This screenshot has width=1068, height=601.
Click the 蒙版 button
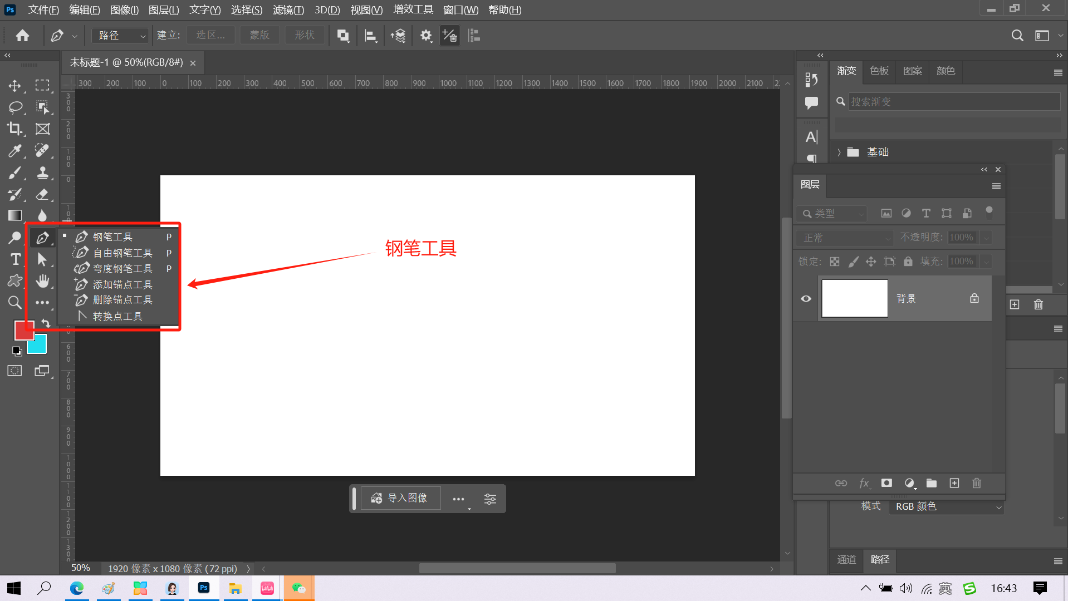[259, 35]
